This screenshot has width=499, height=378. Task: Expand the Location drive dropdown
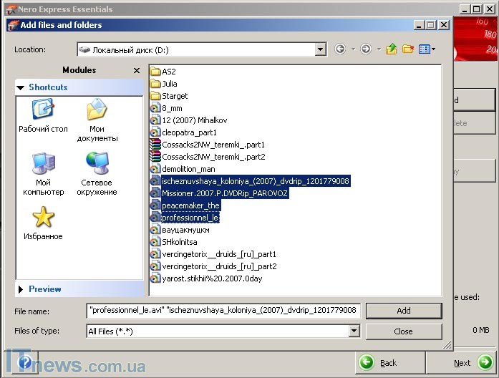(x=320, y=49)
